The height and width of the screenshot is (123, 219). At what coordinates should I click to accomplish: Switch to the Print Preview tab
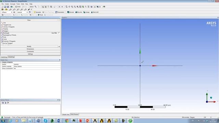pyautogui.click(x=75, y=114)
